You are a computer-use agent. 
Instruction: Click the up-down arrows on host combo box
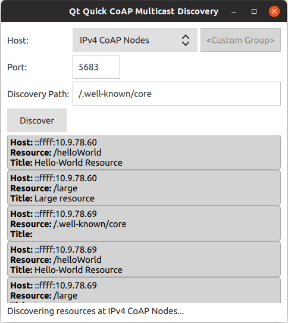pyautogui.click(x=185, y=40)
